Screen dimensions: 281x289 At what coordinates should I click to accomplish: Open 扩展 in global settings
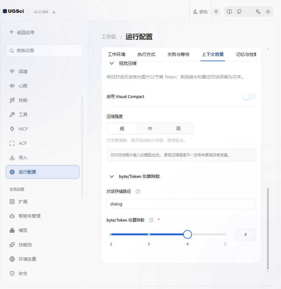click(x=42, y=202)
